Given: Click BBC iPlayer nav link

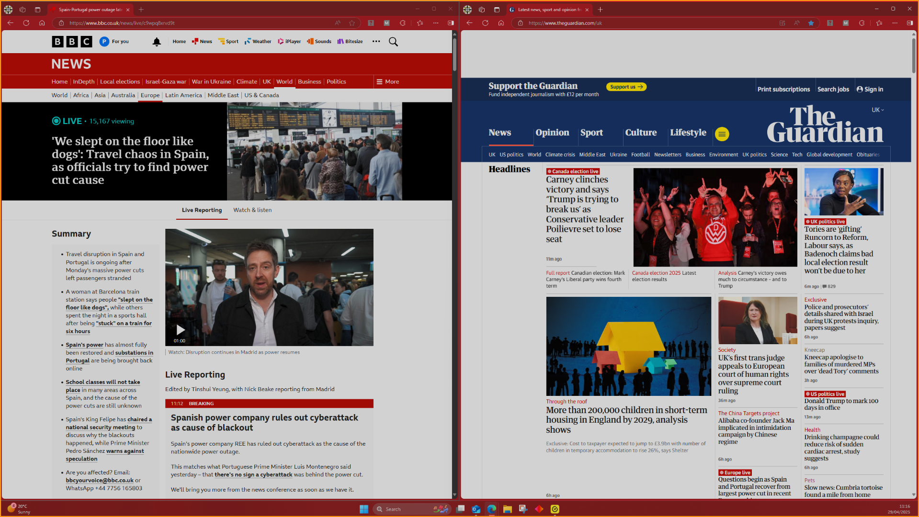Looking at the screenshot, I should click(x=289, y=42).
